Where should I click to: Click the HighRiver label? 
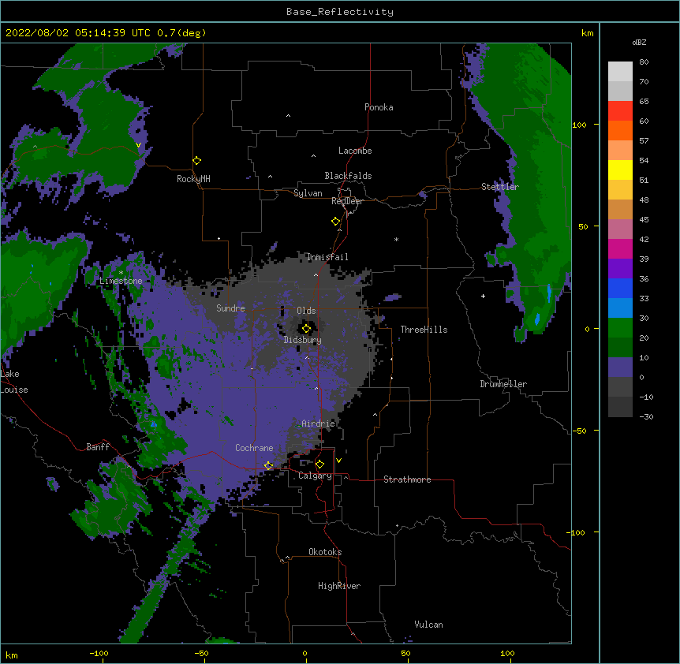tap(338, 586)
